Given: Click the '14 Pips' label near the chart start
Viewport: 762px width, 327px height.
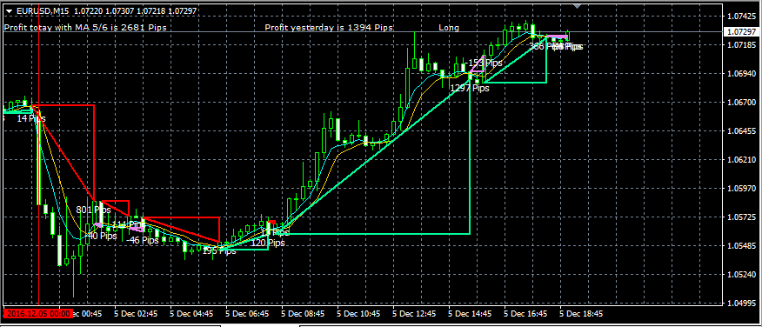Looking at the screenshot, I should pyautogui.click(x=31, y=118).
